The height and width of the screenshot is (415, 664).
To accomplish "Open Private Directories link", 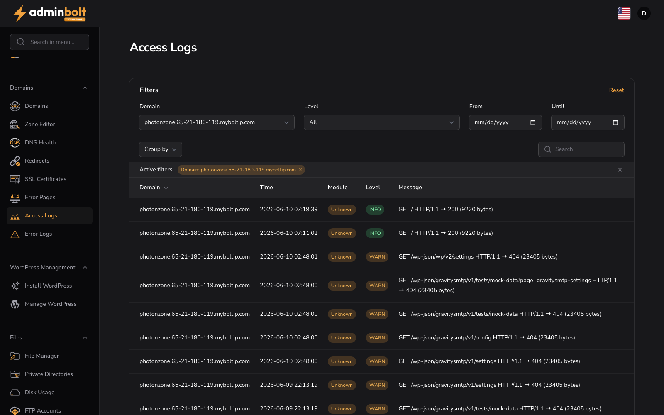I will pyautogui.click(x=49, y=374).
